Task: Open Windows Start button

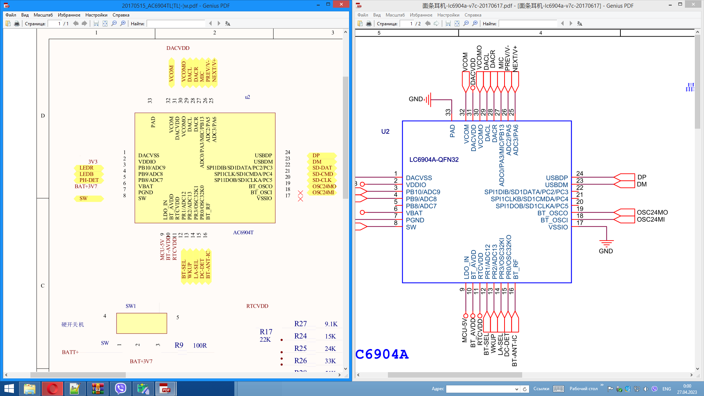Action: 9,389
